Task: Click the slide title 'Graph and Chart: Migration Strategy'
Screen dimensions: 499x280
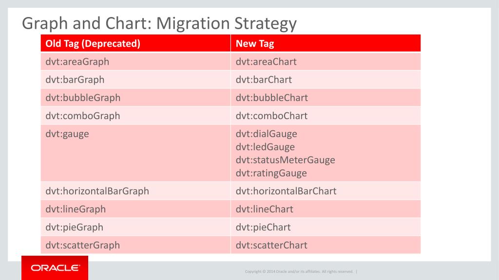Action: [159, 23]
